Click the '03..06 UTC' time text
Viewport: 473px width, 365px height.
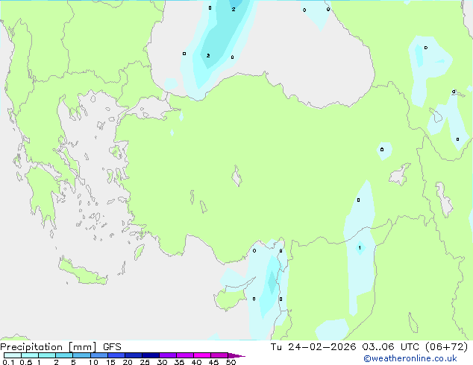[x=391, y=347]
